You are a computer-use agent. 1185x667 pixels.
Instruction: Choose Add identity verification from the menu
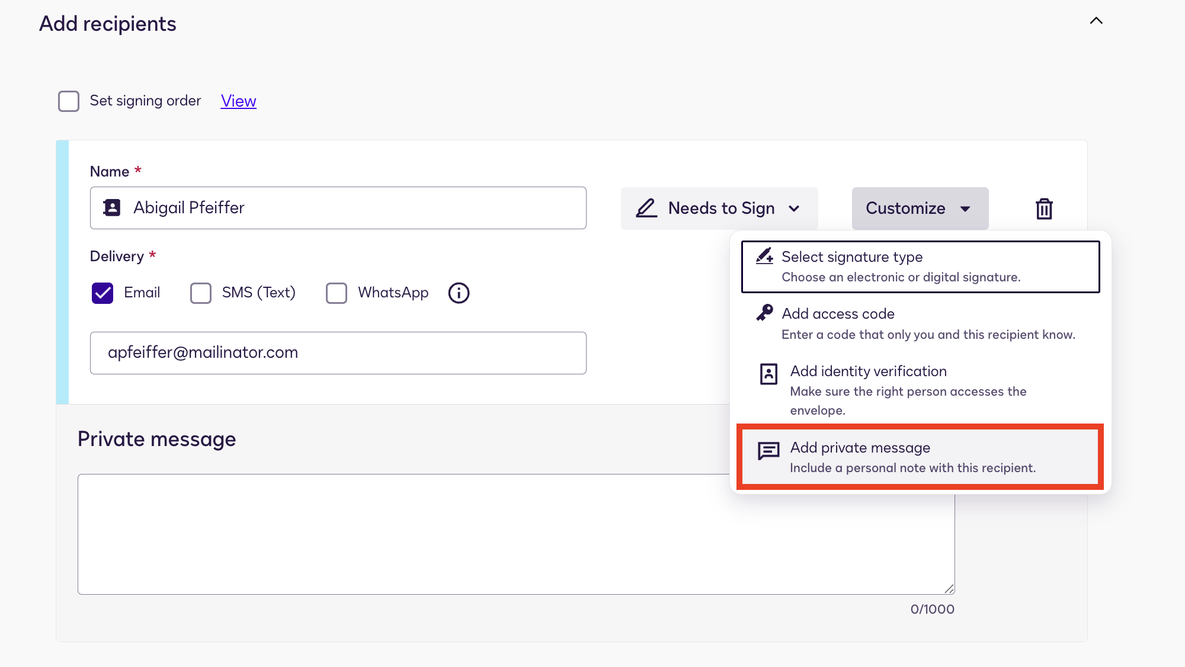[920, 390]
